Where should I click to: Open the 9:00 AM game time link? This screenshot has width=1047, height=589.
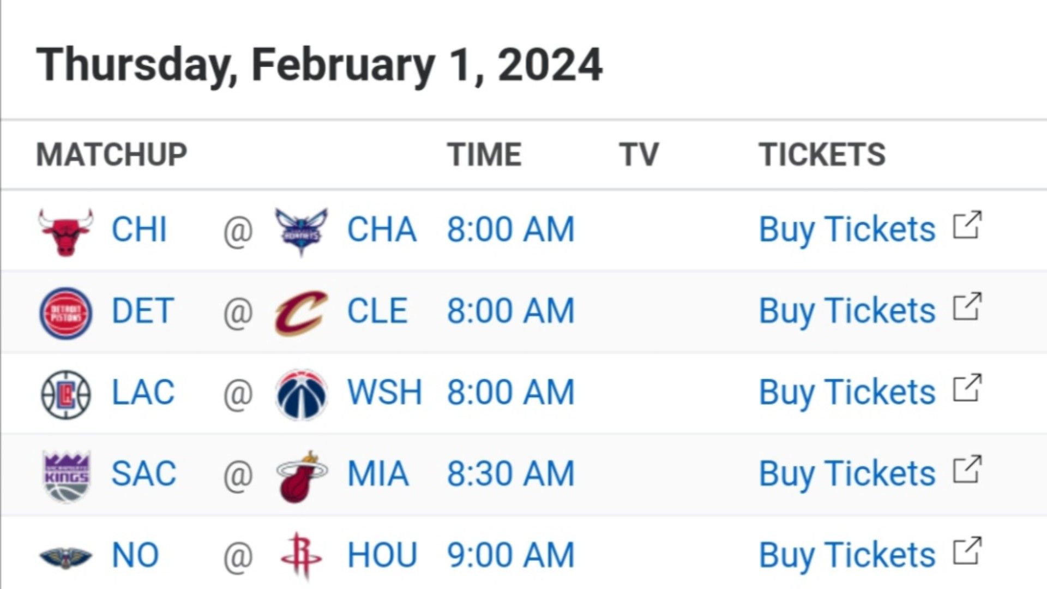tap(511, 555)
